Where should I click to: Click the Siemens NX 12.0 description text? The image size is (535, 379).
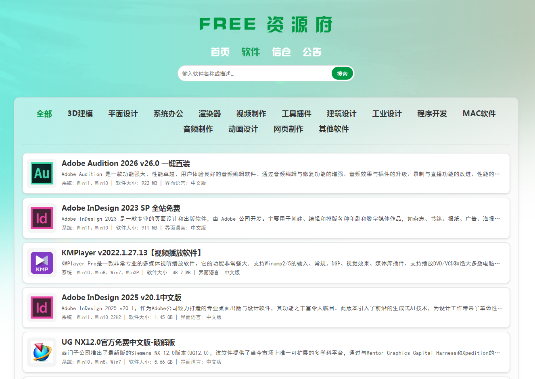click(281, 353)
